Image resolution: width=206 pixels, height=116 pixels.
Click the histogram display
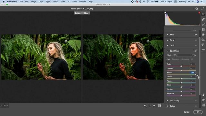click(183, 19)
